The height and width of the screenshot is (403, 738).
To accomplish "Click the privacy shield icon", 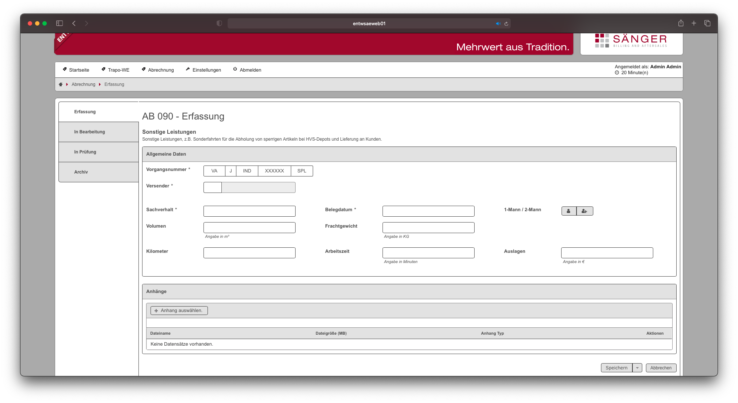I will 219,23.
